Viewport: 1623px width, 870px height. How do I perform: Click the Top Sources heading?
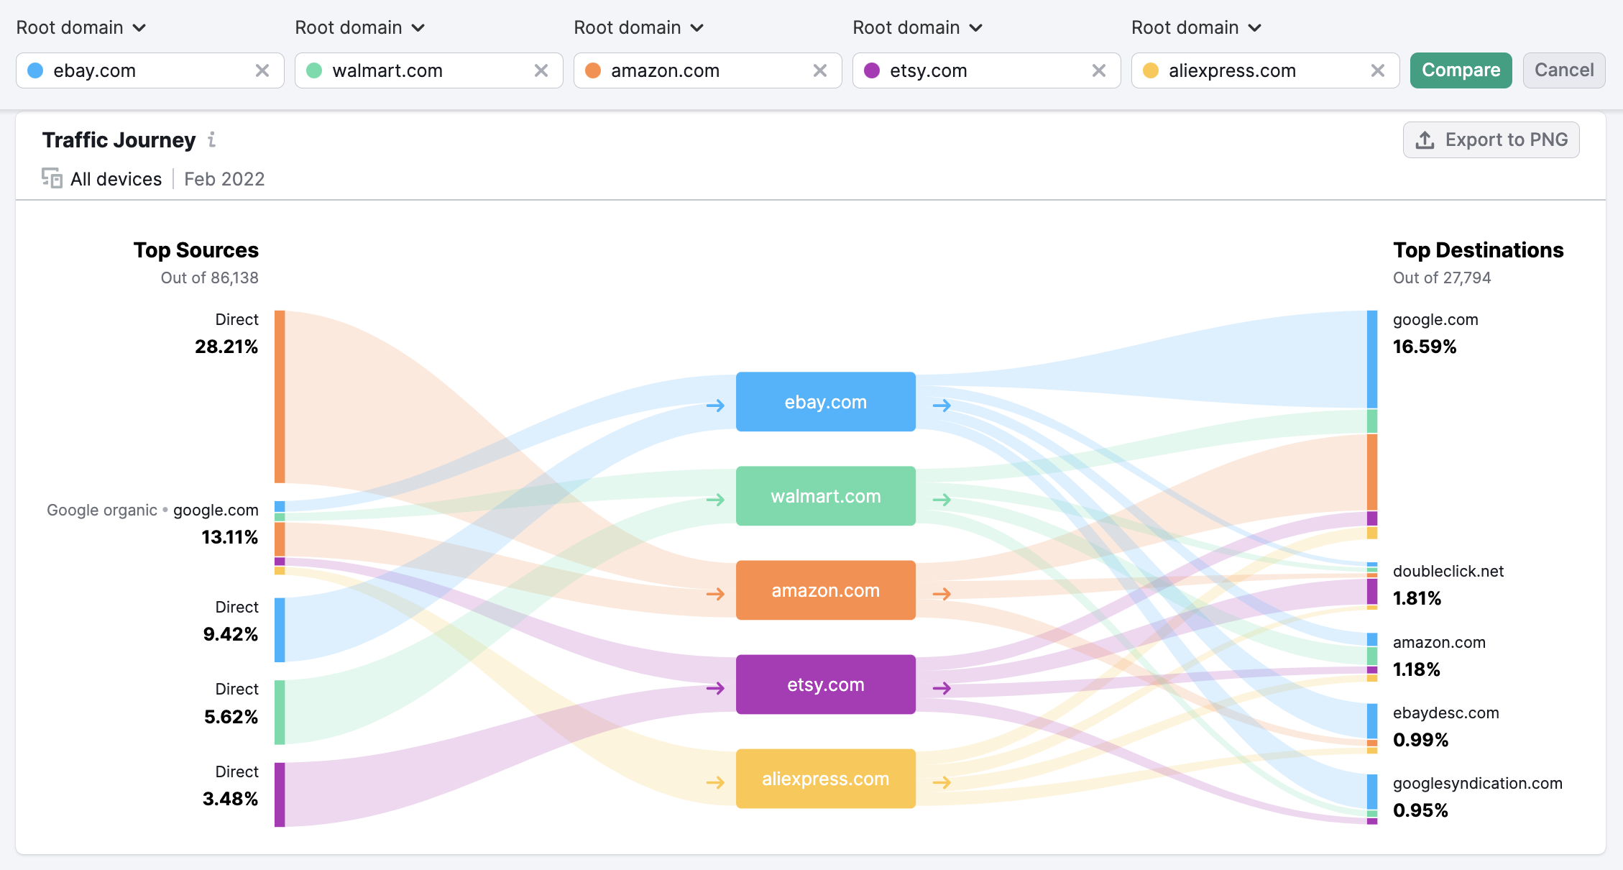point(196,249)
